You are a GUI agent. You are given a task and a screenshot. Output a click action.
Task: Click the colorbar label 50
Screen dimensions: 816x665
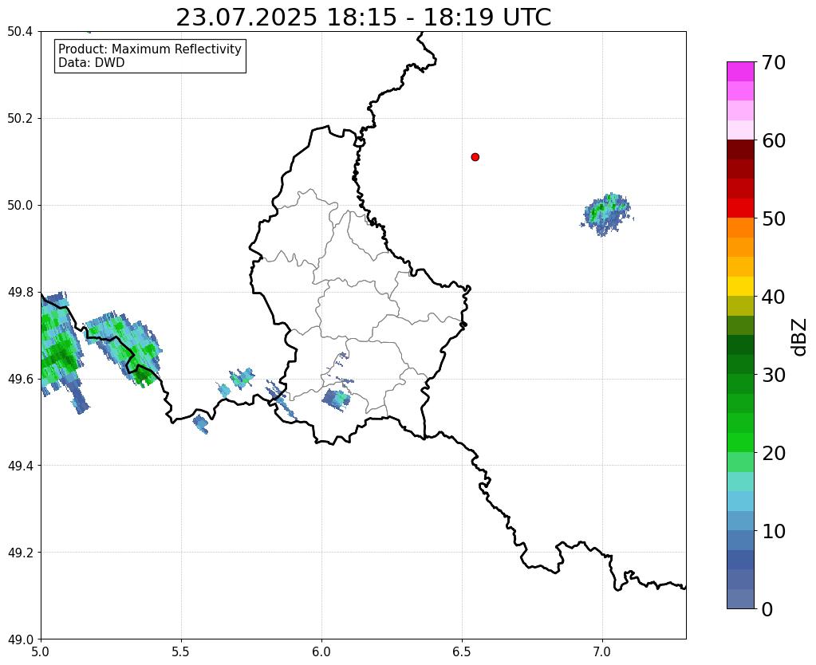point(774,218)
